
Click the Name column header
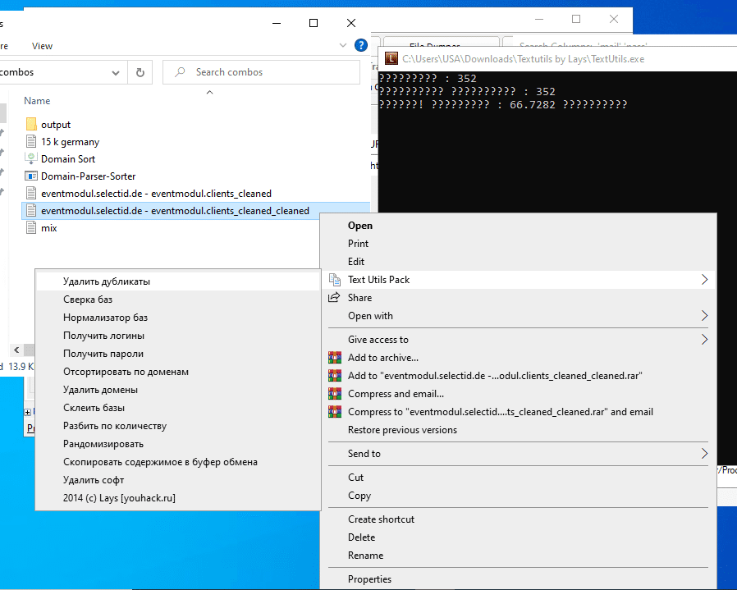pyautogui.click(x=37, y=101)
